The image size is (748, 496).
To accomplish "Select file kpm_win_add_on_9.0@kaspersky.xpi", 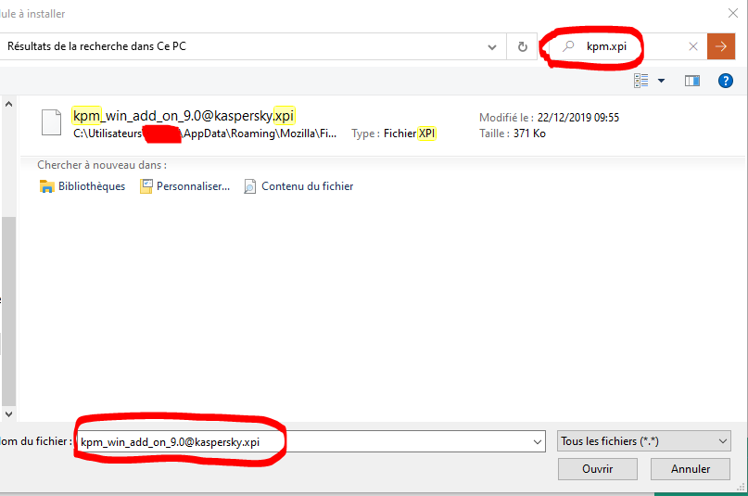I will pyautogui.click(x=184, y=115).
